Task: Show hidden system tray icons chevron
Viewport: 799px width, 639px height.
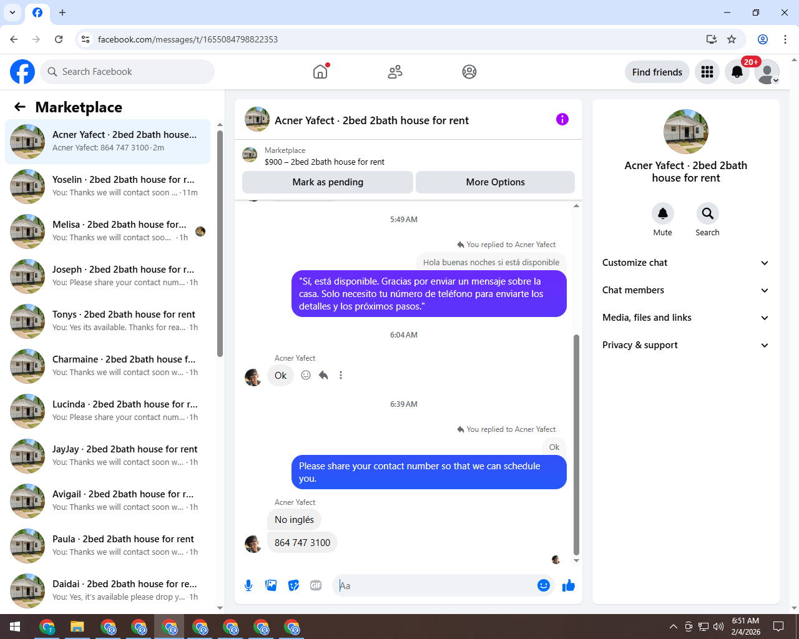Action: (673, 627)
